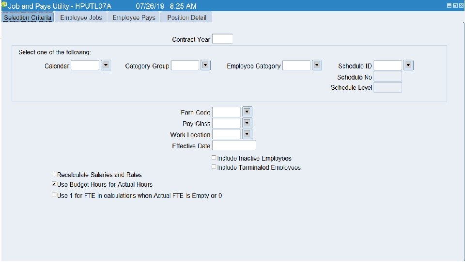
Task: Click the application icon in the title bar
Action: pos(4,6)
